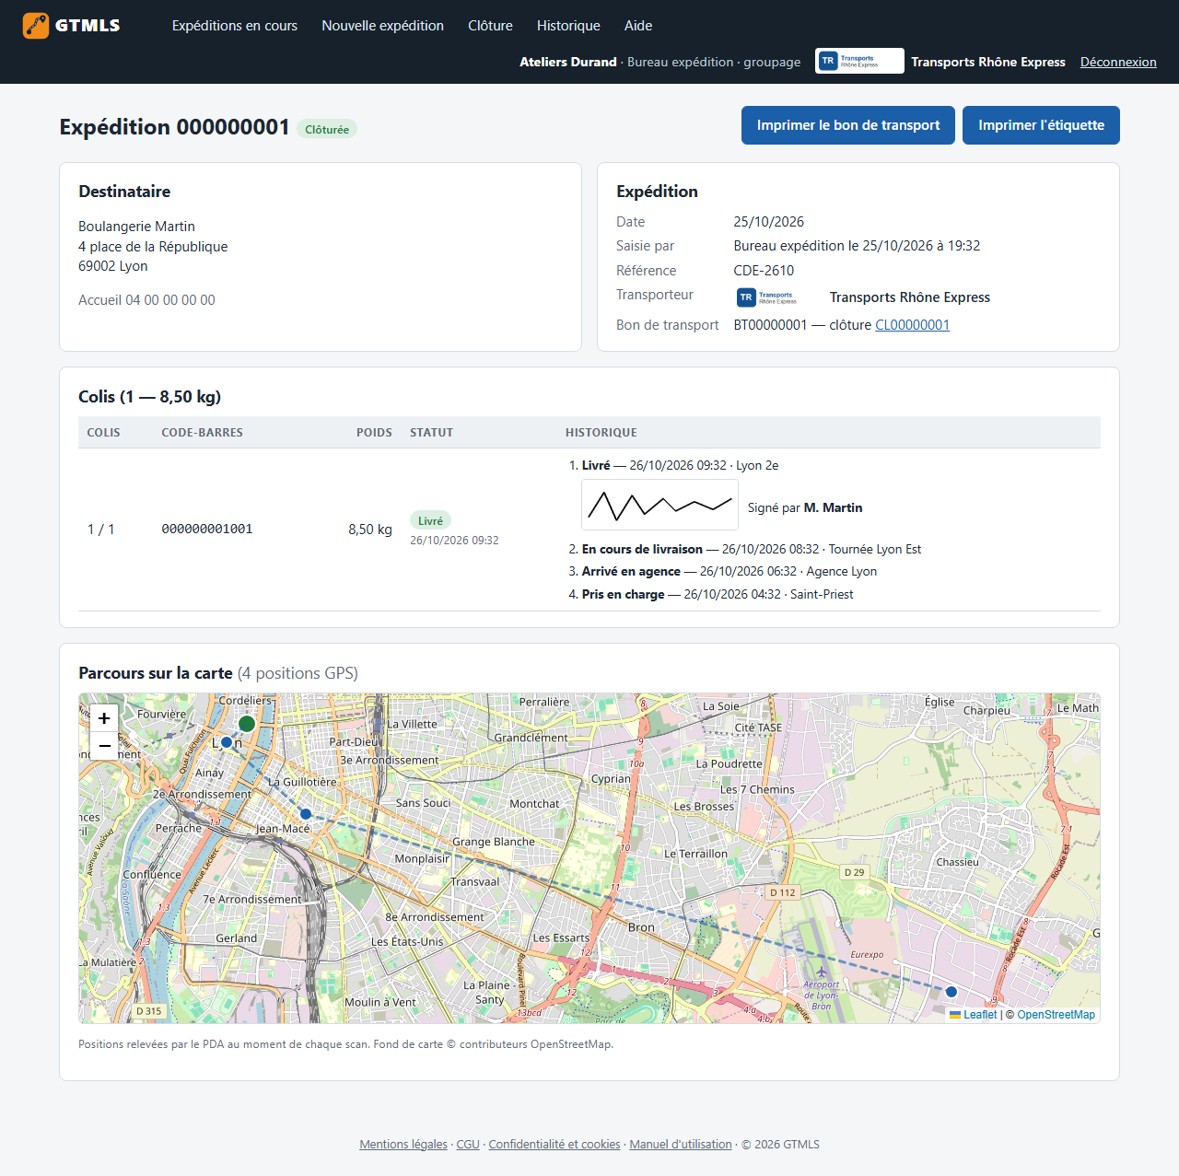Click the Clôturée status badge
1179x1176 pixels.
[x=327, y=130]
